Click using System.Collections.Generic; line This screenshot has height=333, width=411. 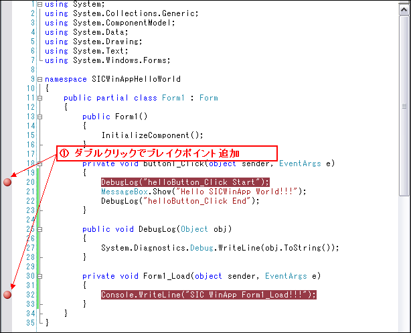coord(122,13)
